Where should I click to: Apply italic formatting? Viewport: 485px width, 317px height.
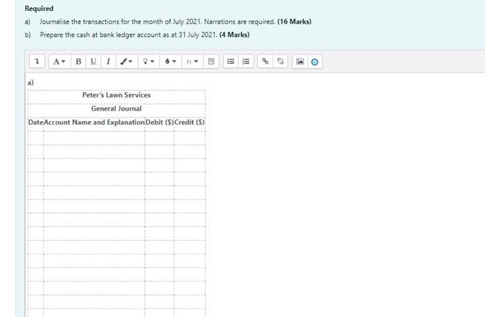pos(108,62)
